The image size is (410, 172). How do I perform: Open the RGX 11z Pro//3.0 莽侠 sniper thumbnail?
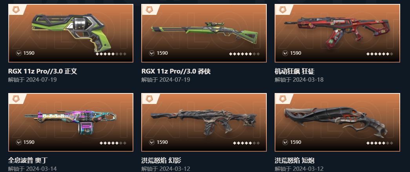coord(204,32)
